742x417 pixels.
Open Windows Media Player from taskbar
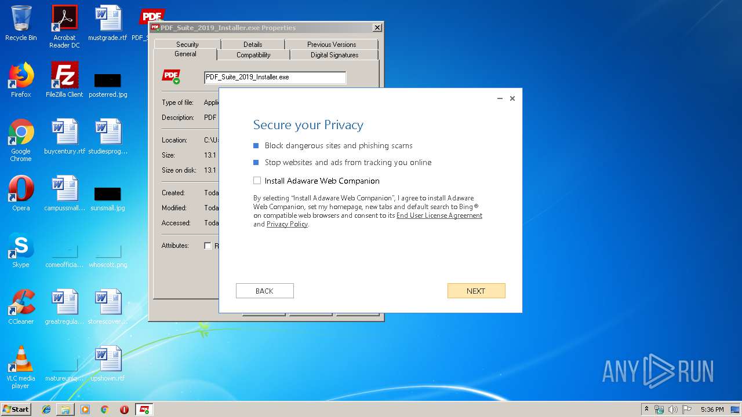(85, 409)
